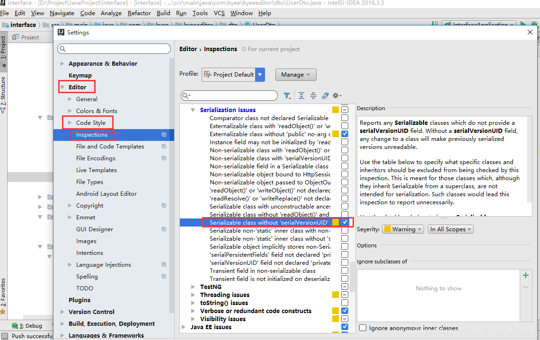
Task: Toggle the toString() issues group checkbox
Action: point(345,303)
